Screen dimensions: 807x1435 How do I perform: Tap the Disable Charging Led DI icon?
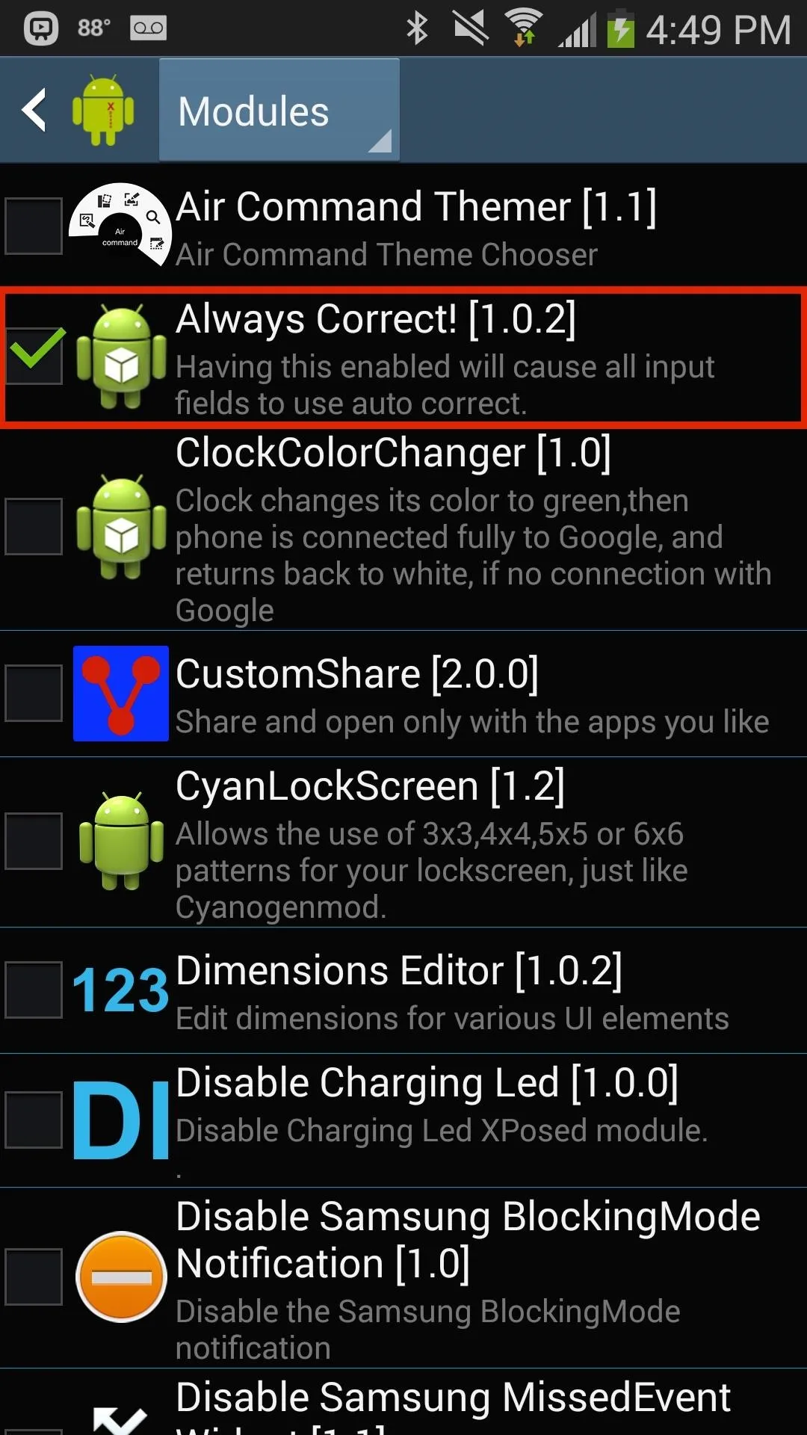(x=120, y=1120)
